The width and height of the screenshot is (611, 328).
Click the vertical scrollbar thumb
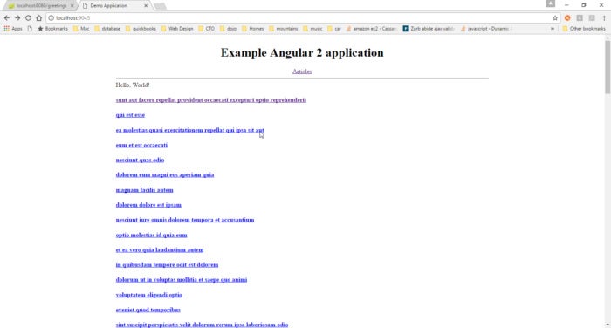(608, 66)
